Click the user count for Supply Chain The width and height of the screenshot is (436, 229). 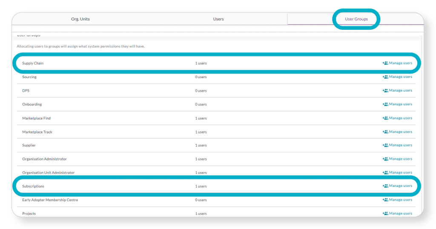[201, 63]
